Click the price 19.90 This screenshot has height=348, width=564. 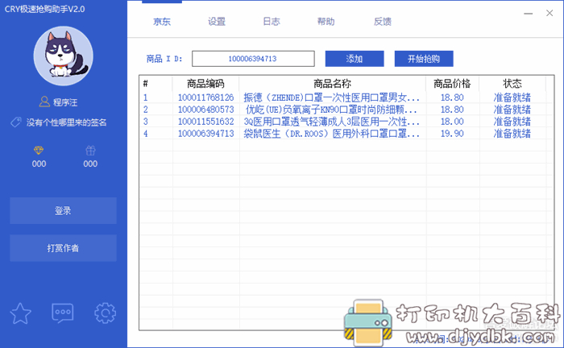point(452,134)
